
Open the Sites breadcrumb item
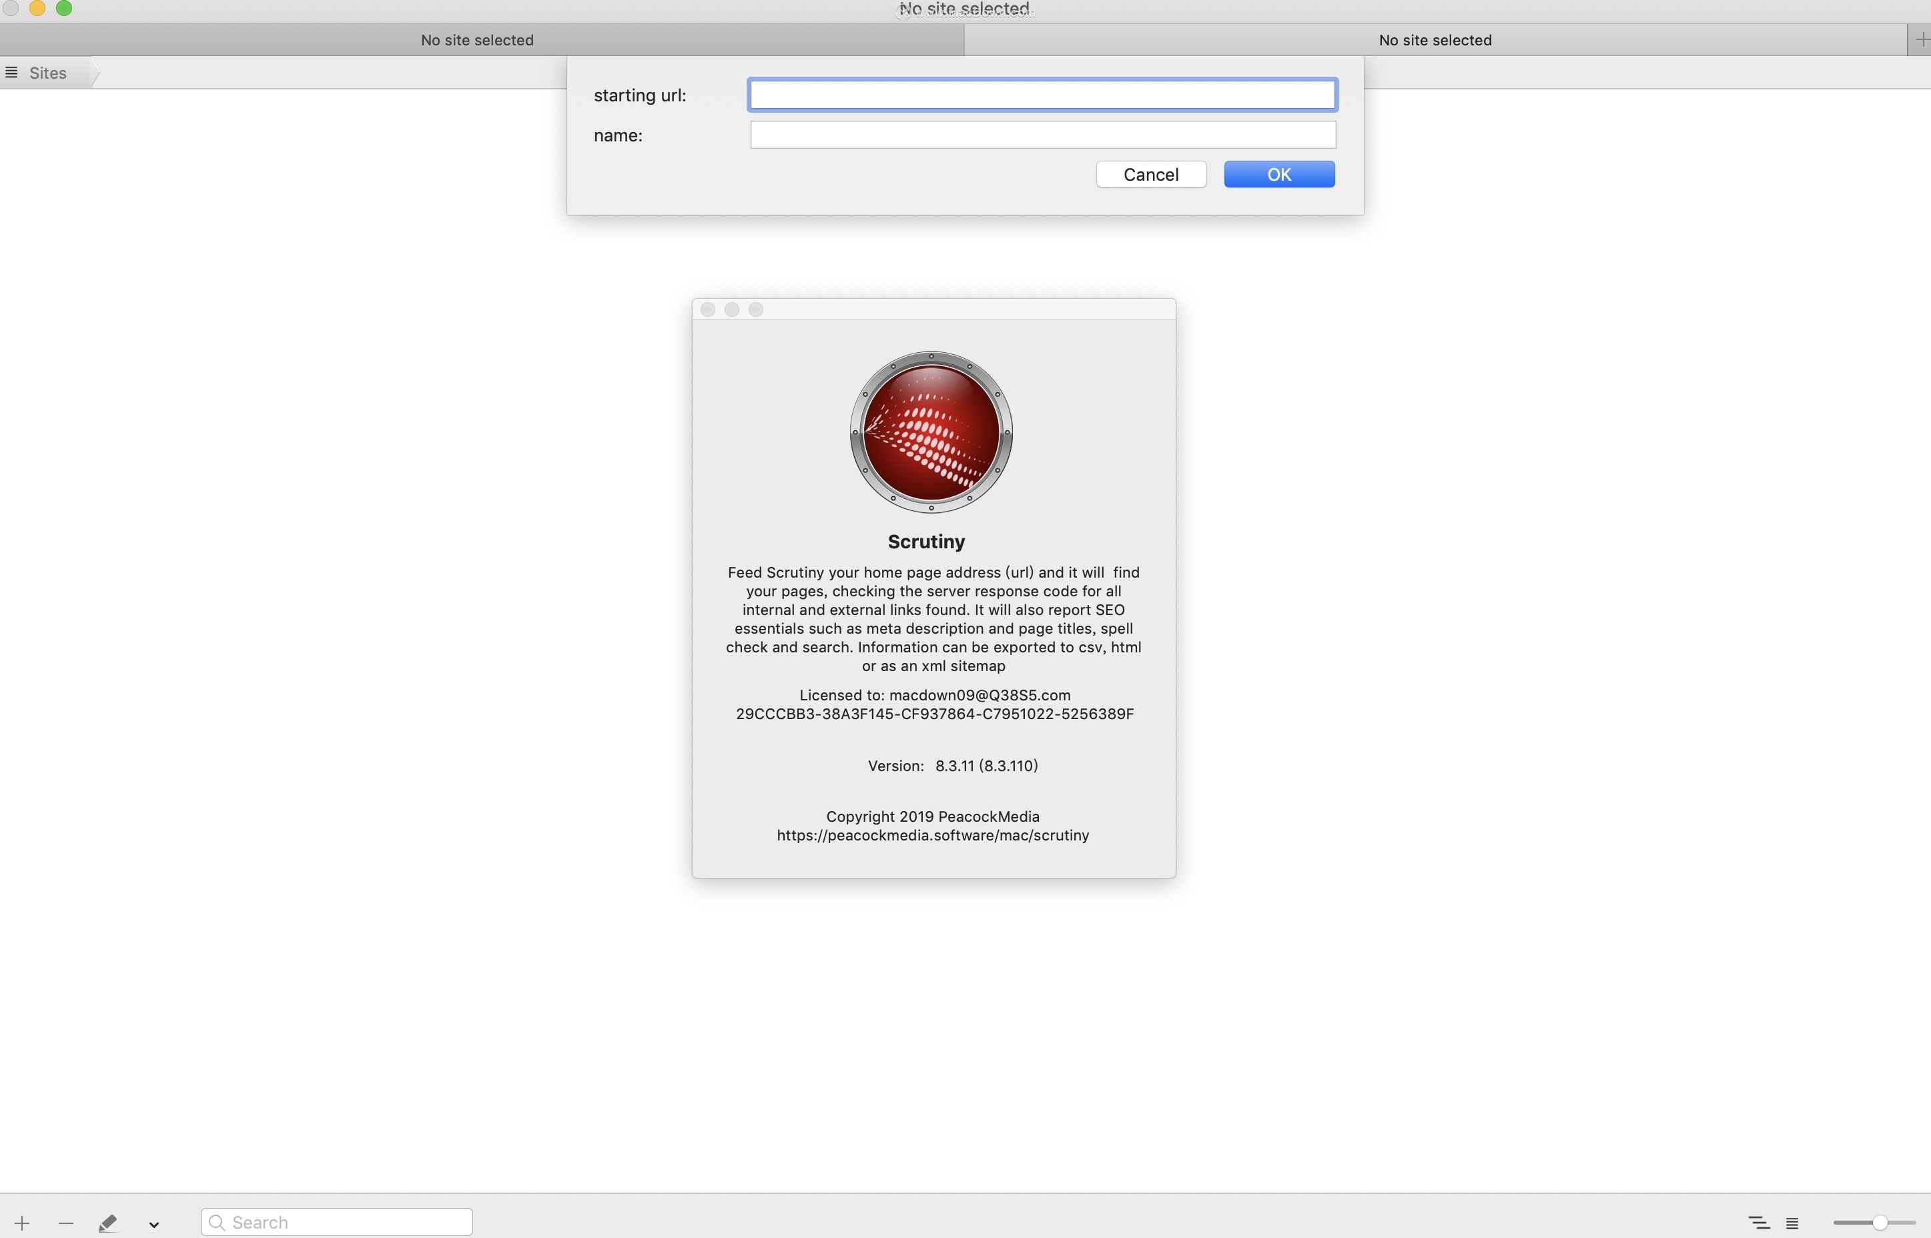click(x=47, y=73)
